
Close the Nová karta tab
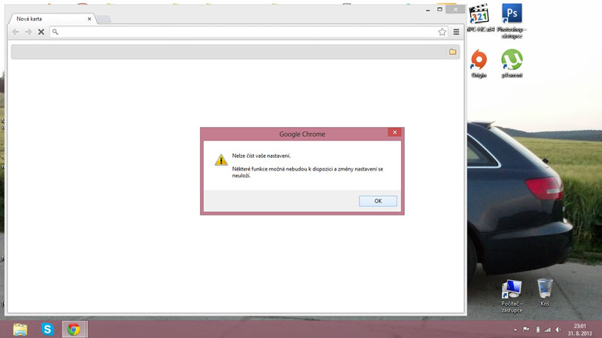(90, 19)
